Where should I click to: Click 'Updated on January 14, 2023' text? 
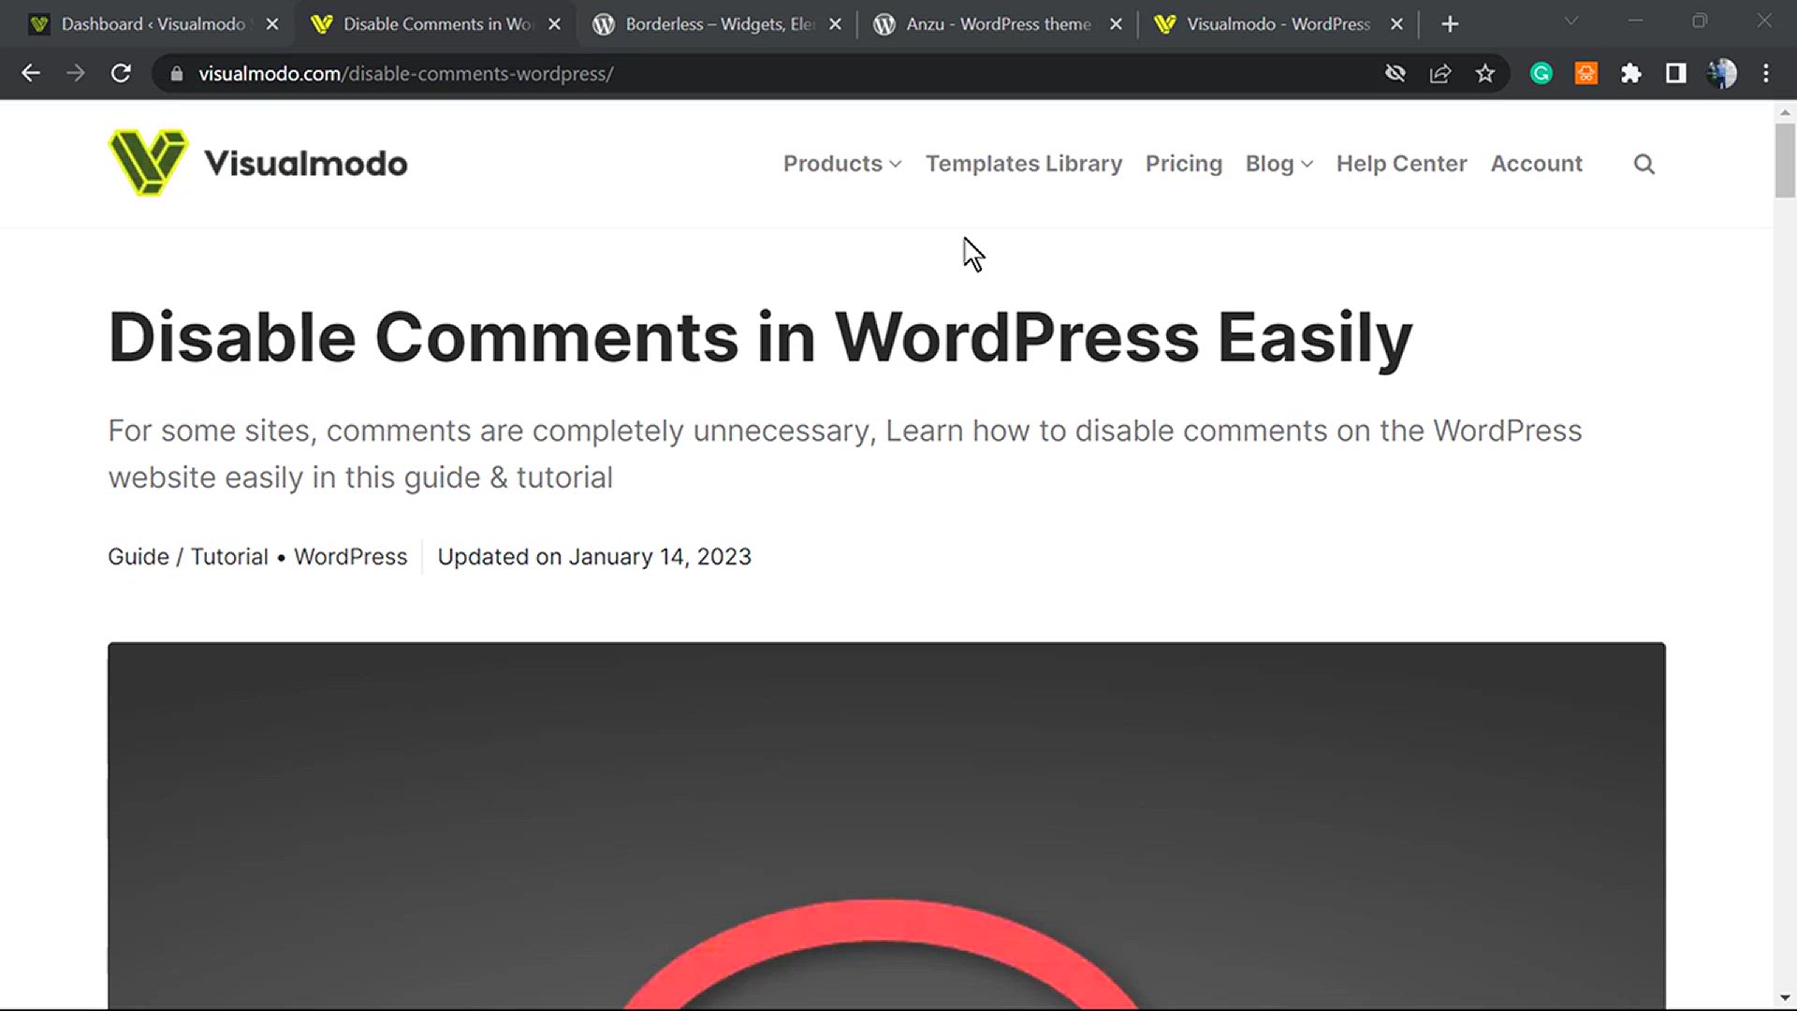(x=594, y=557)
